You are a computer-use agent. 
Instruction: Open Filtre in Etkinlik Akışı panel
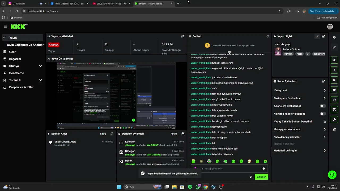pyautogui.click(x=103, y=134)
